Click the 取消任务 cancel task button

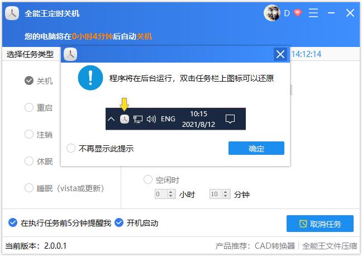(320, 224)
